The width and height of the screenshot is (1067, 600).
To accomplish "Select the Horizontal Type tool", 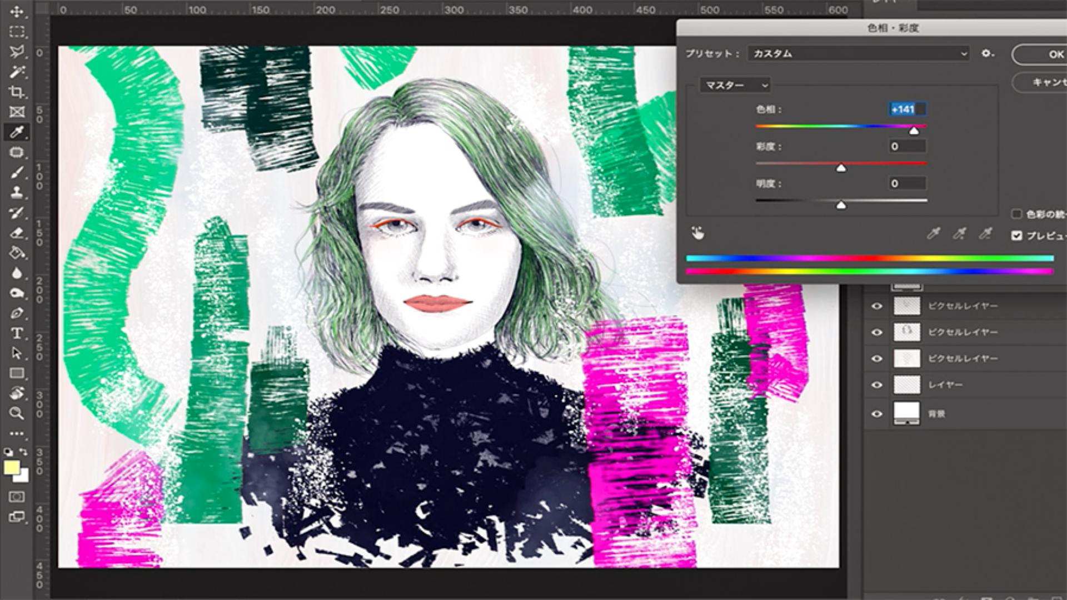I will point(17,333).
